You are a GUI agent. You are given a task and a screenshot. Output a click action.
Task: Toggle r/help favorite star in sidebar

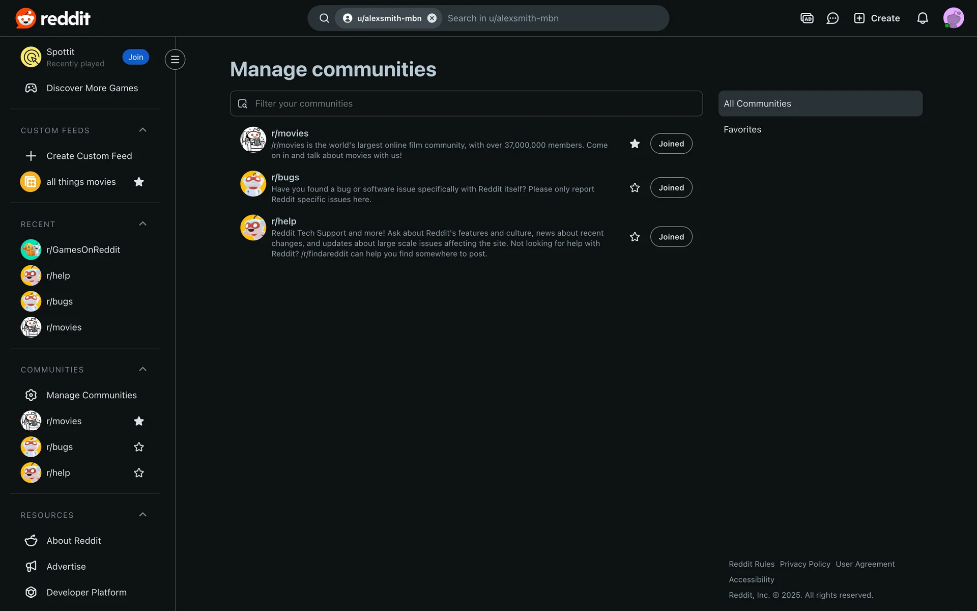(138, 473)
